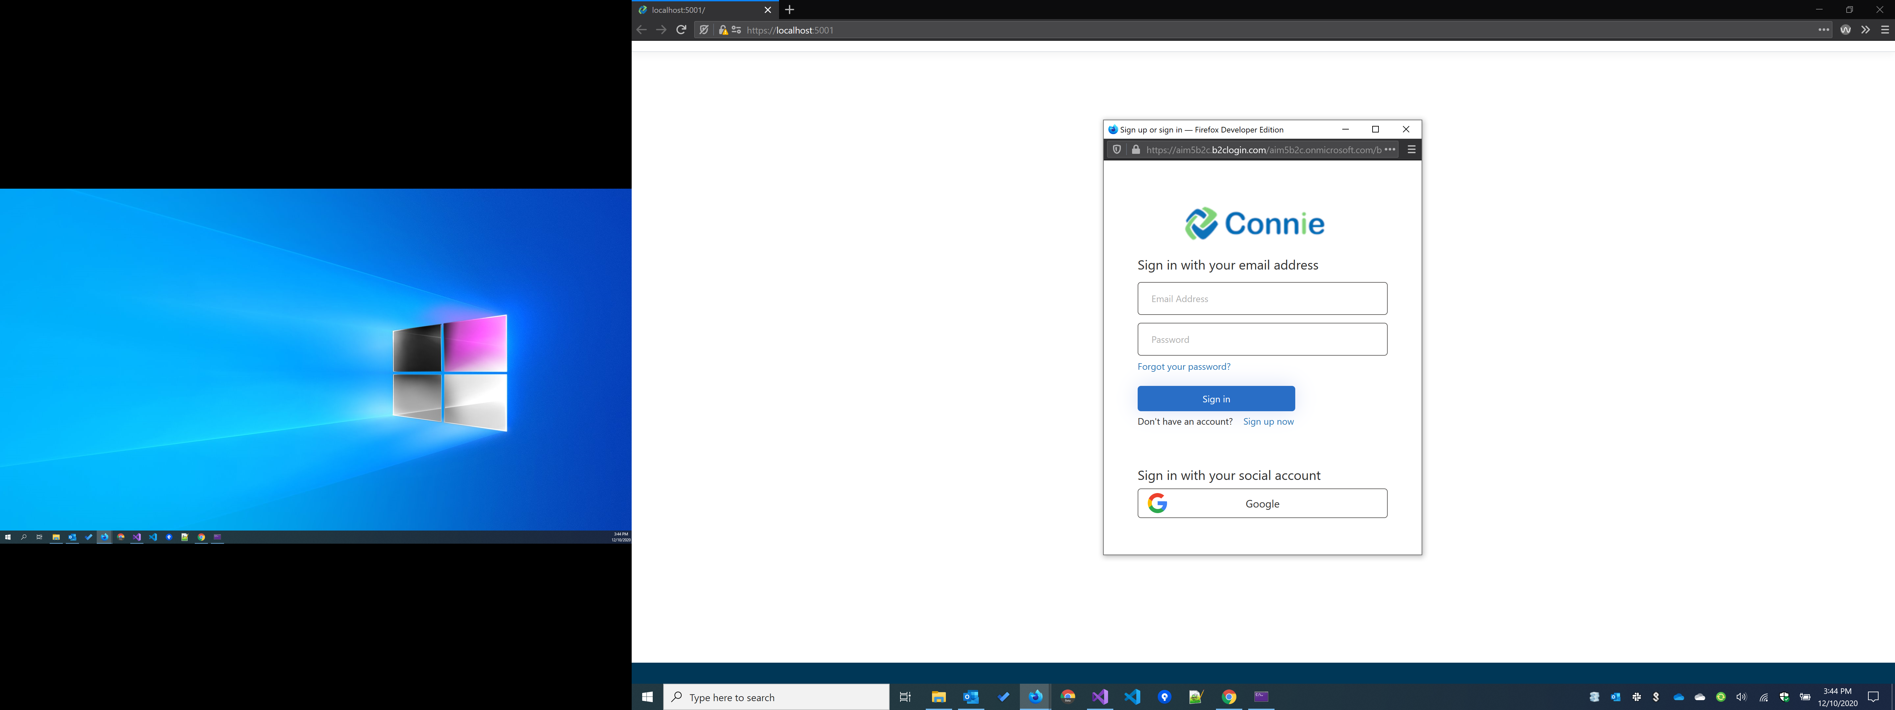Open Slack from the system tray
This screenshot has width=1895, height=710.
(1637, 697)
